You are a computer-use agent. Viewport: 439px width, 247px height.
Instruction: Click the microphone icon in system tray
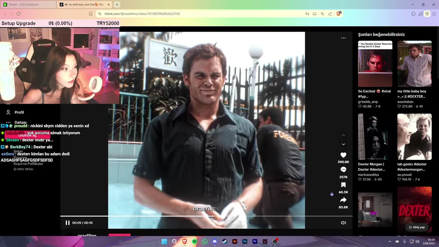point(404,242)
